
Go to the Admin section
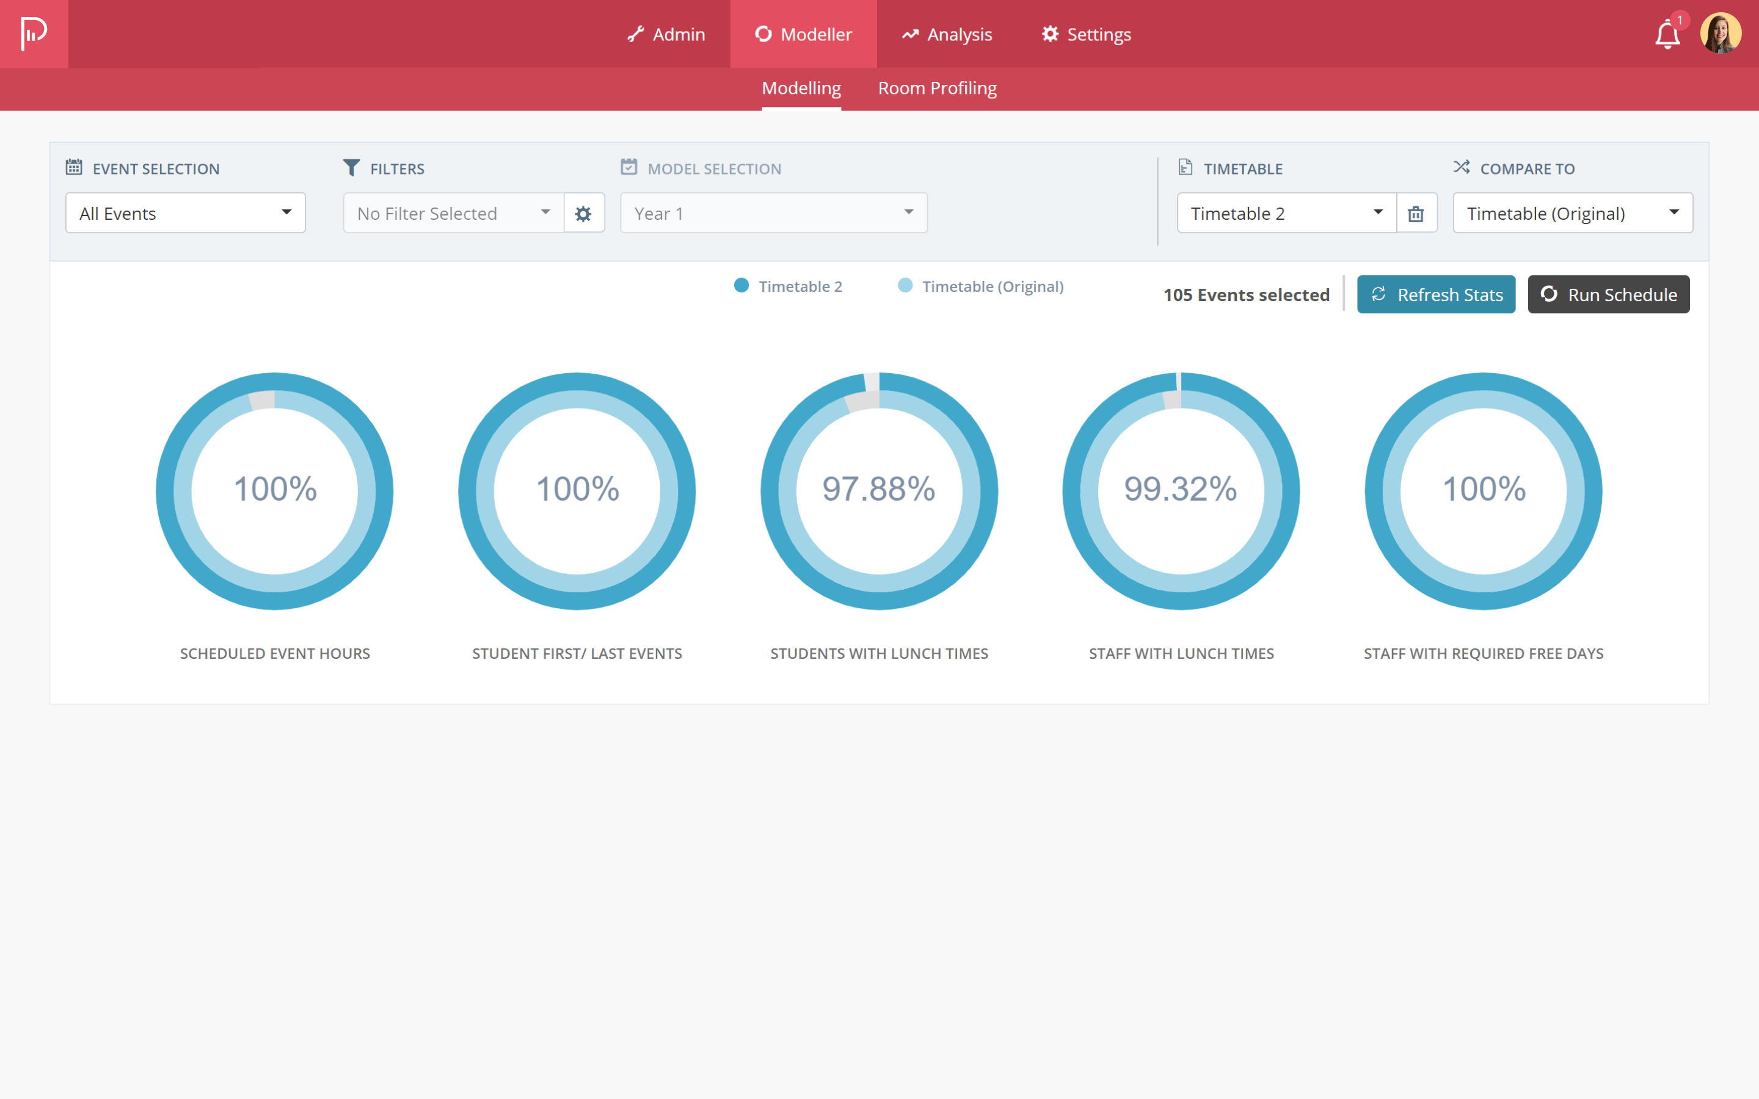click(666, 34)
